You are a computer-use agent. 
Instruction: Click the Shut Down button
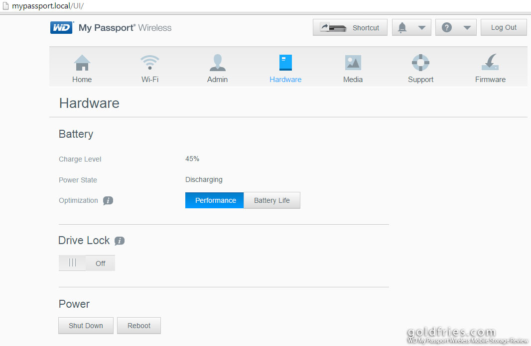(x=86, y=326)
